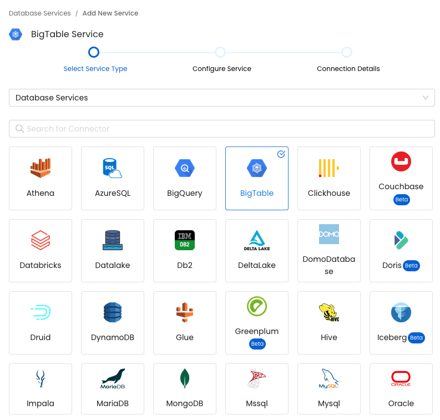The image size is (440, 420).
Task: Select the MariaDB seal icon
Action: [112, 378]
